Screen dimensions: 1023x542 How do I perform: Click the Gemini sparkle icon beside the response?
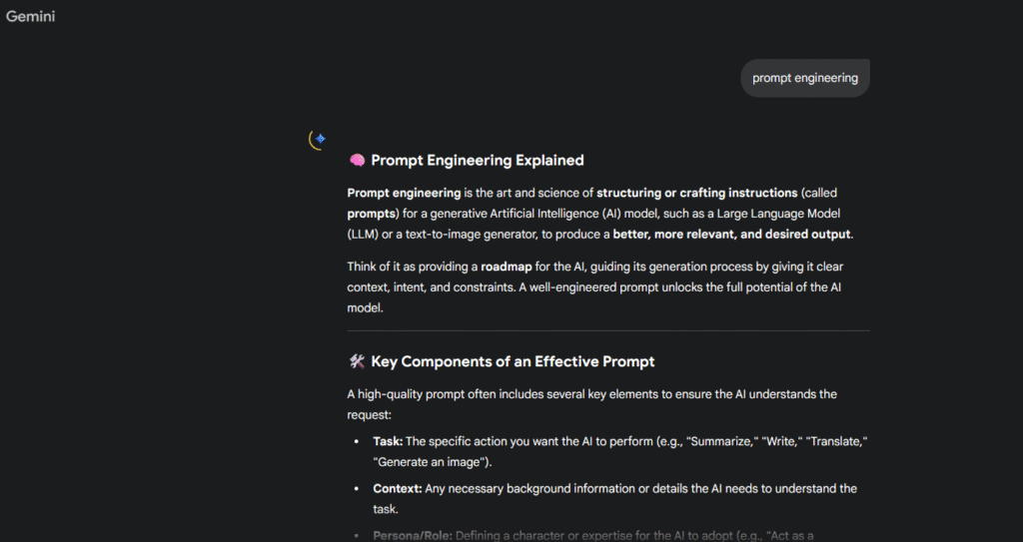(x=319, y=140)
